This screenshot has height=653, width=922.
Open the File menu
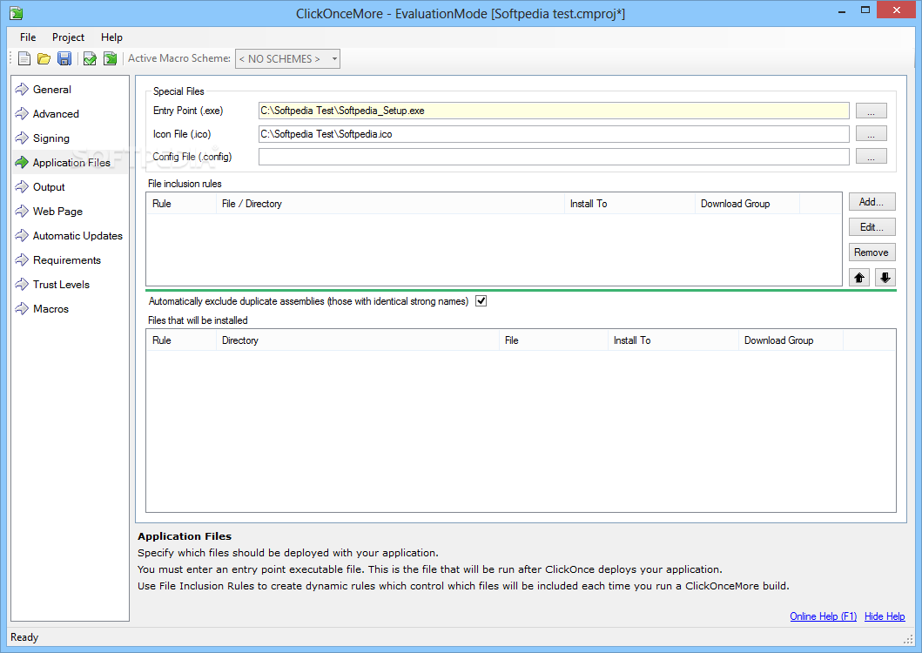point(28,37)
